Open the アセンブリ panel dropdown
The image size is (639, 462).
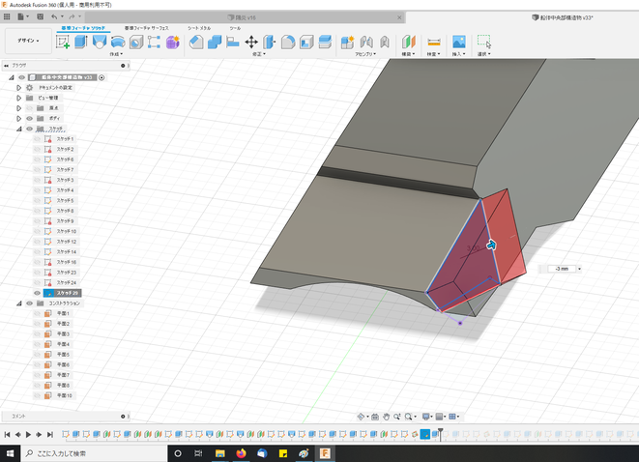365,54
